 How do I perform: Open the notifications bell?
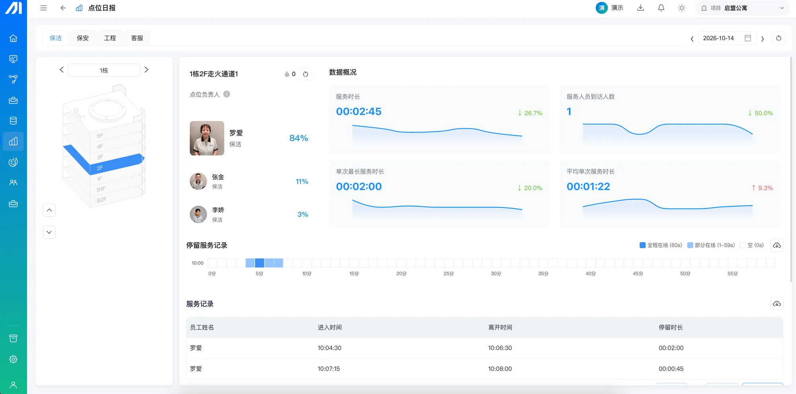661,8
